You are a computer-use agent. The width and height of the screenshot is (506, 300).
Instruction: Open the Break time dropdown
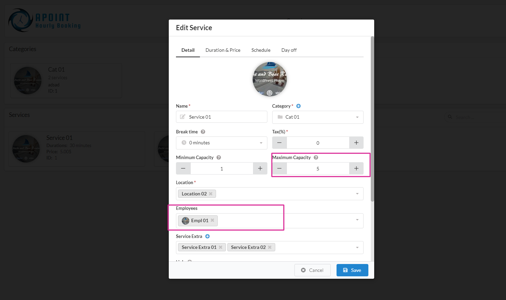[x=222, y=143]
